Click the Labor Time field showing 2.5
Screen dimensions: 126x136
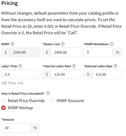point(21,74)
